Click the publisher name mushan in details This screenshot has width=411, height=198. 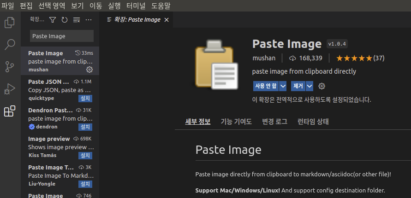(x=264, y=58)
